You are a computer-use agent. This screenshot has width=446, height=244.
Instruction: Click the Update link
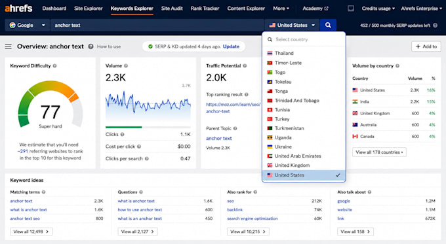pos(231,46)
